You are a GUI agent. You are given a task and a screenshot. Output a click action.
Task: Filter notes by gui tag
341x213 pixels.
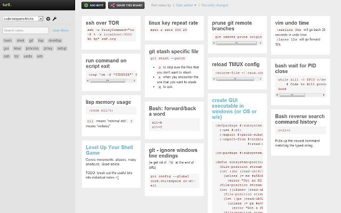[x=6, y=48]
